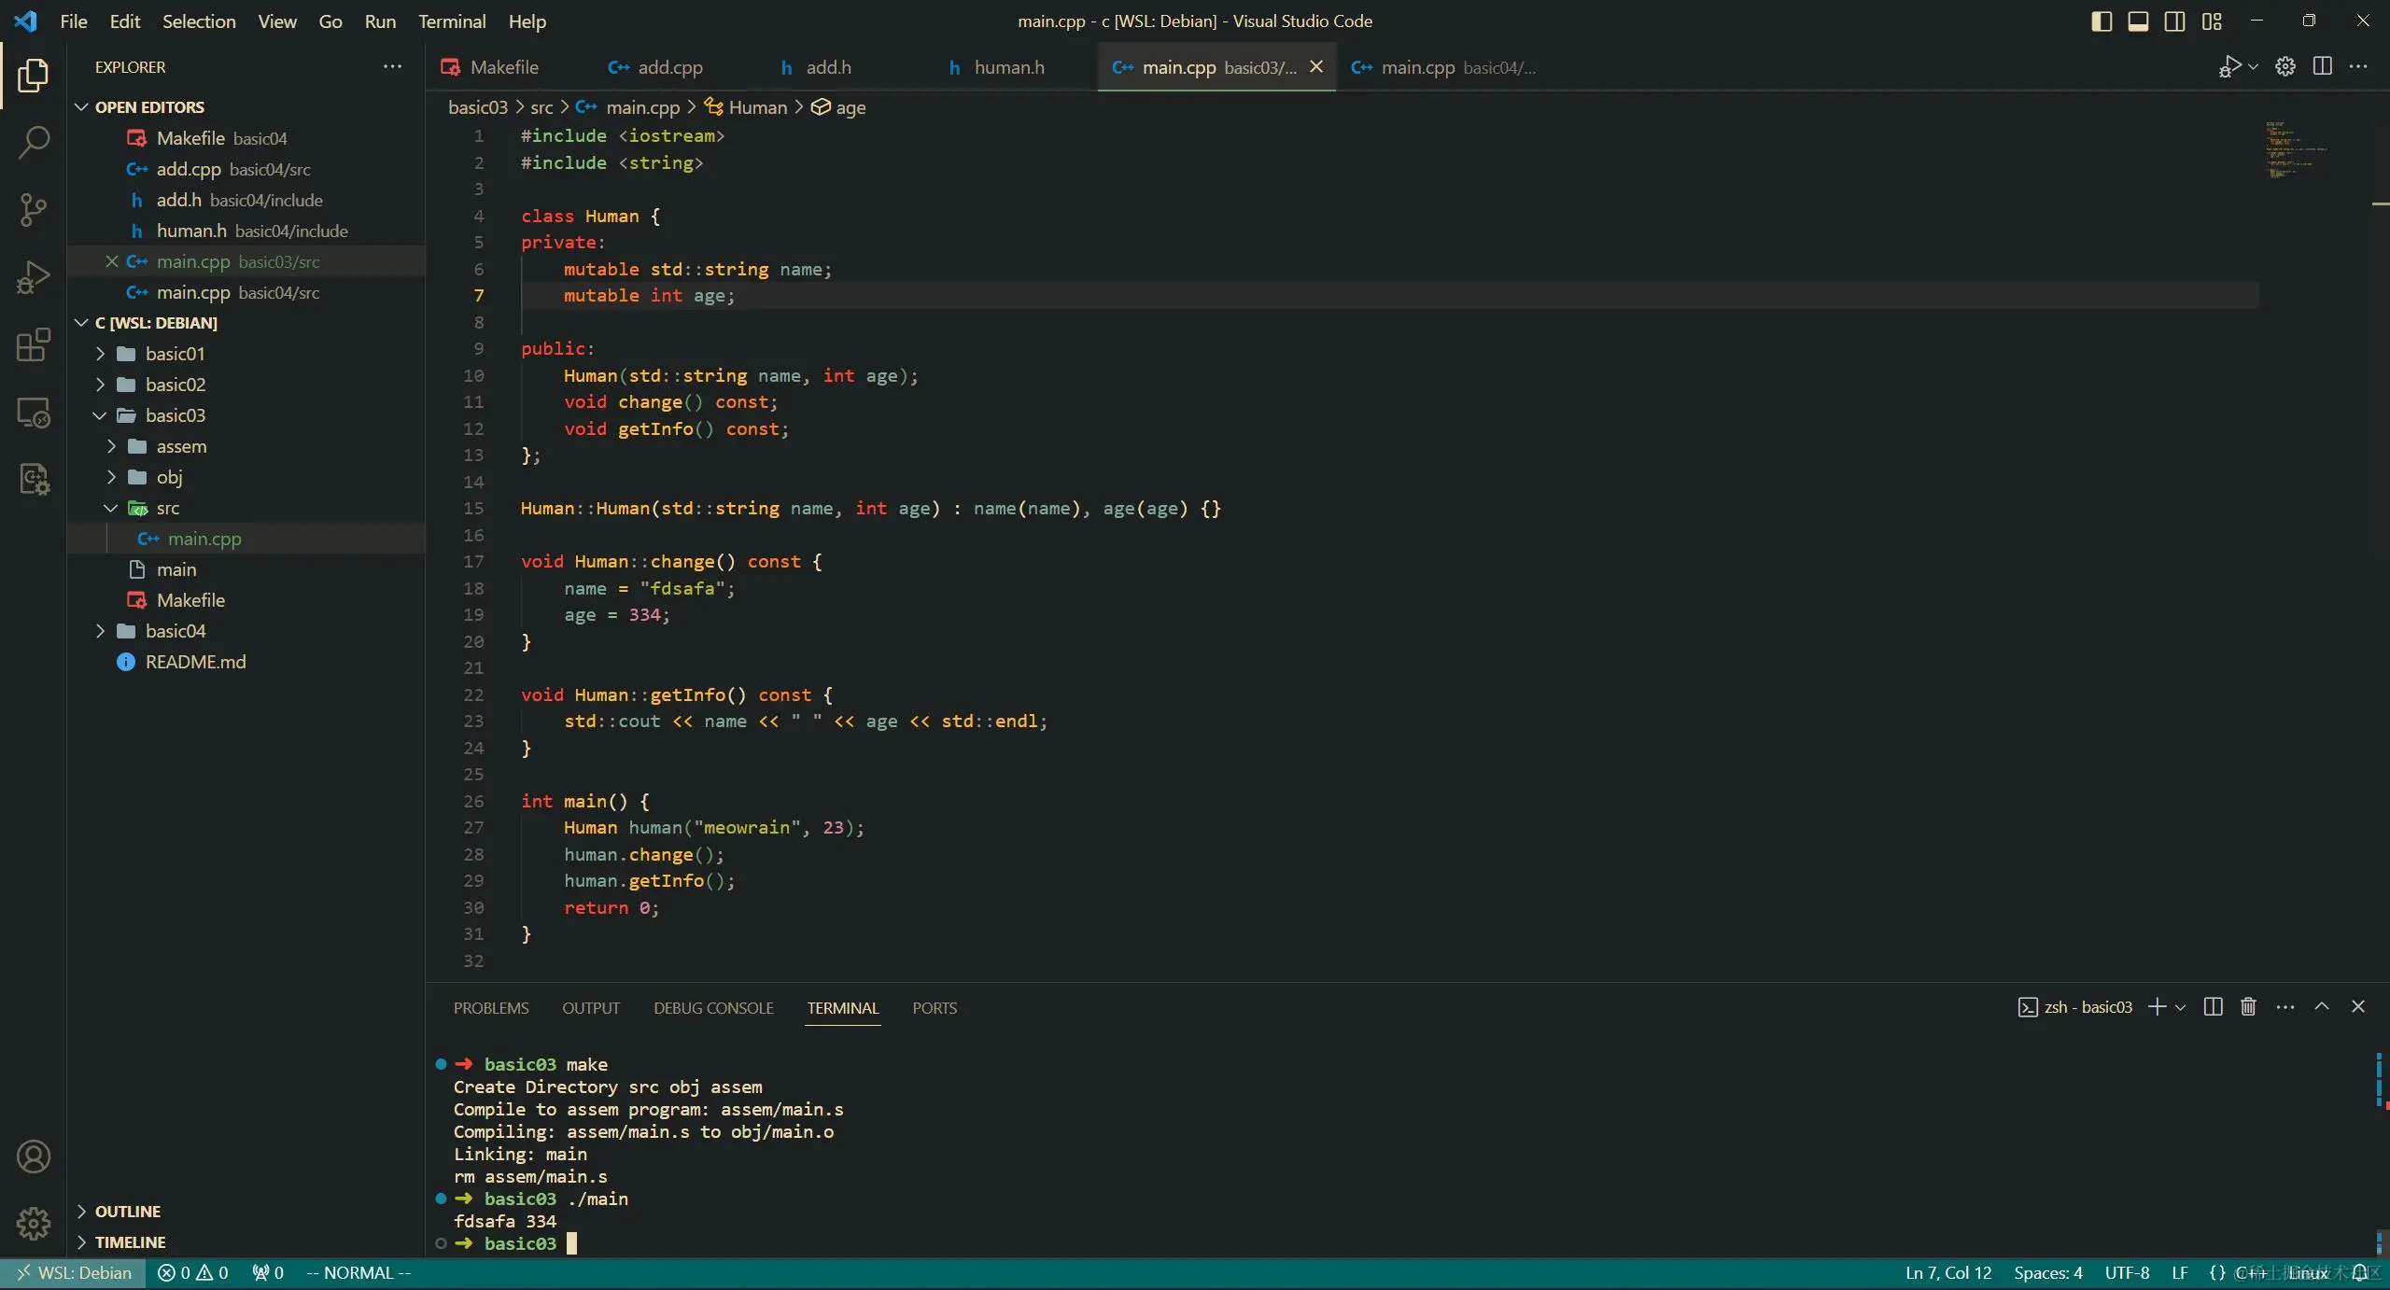Open the Source Control view
2390x1290 pixels.
(x=34, y=210)
